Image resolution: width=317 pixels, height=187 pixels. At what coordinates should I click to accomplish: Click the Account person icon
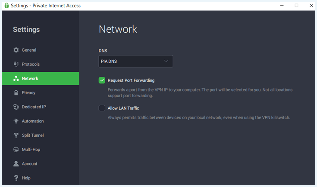16,164
